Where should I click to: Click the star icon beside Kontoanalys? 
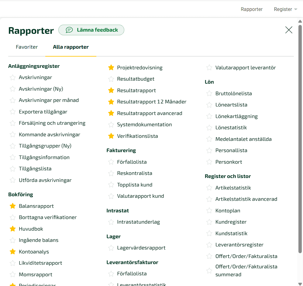12,252
